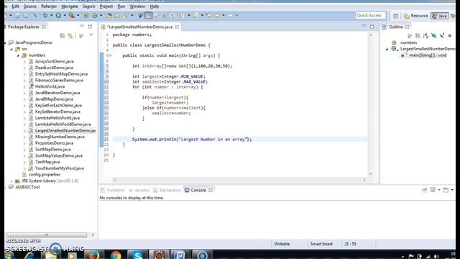Click the New Java Package toolbar icon

coord(86,15)
